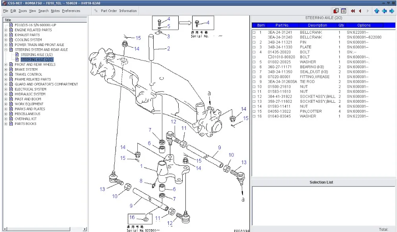Screen dimensions: 397x232
Task: Expand ELECTRICAL SYSTEM tree node
Action: coord(6,89)
